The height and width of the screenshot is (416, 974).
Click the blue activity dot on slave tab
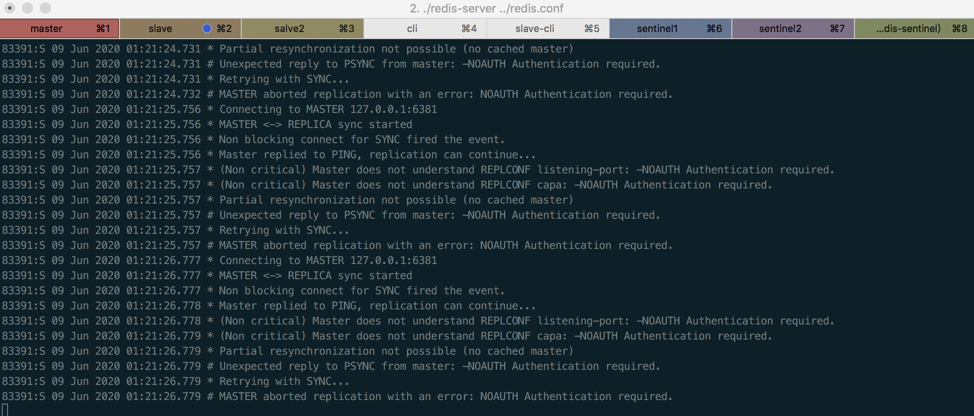click(207, 28)
